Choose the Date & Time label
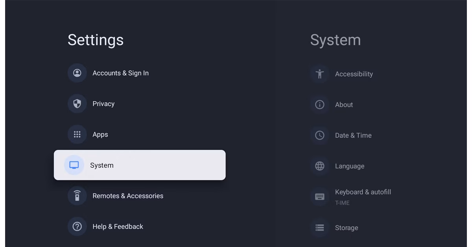 (x=353, y=135)
